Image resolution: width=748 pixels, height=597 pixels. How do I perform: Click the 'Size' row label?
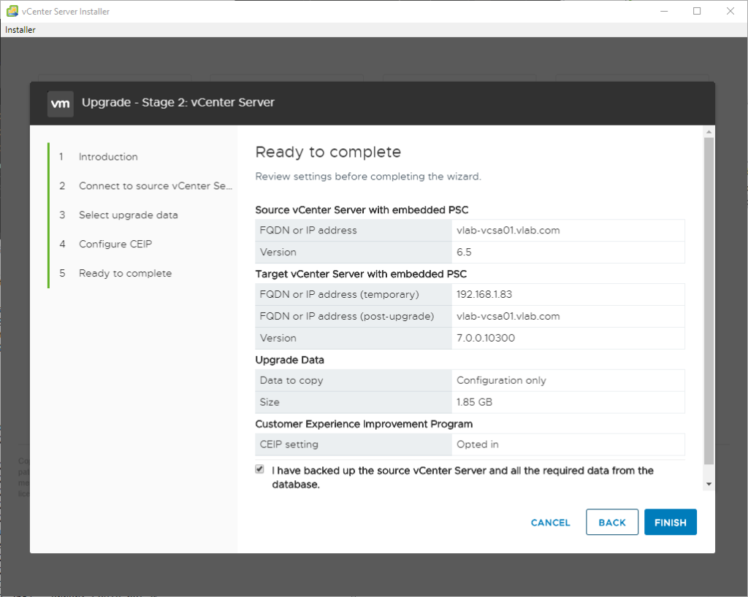[270, 402]
